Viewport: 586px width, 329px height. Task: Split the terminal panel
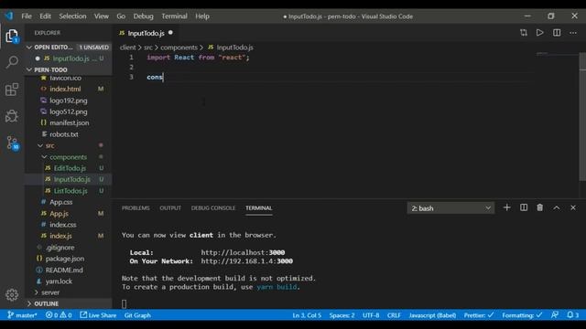click(x=524, y=207)
